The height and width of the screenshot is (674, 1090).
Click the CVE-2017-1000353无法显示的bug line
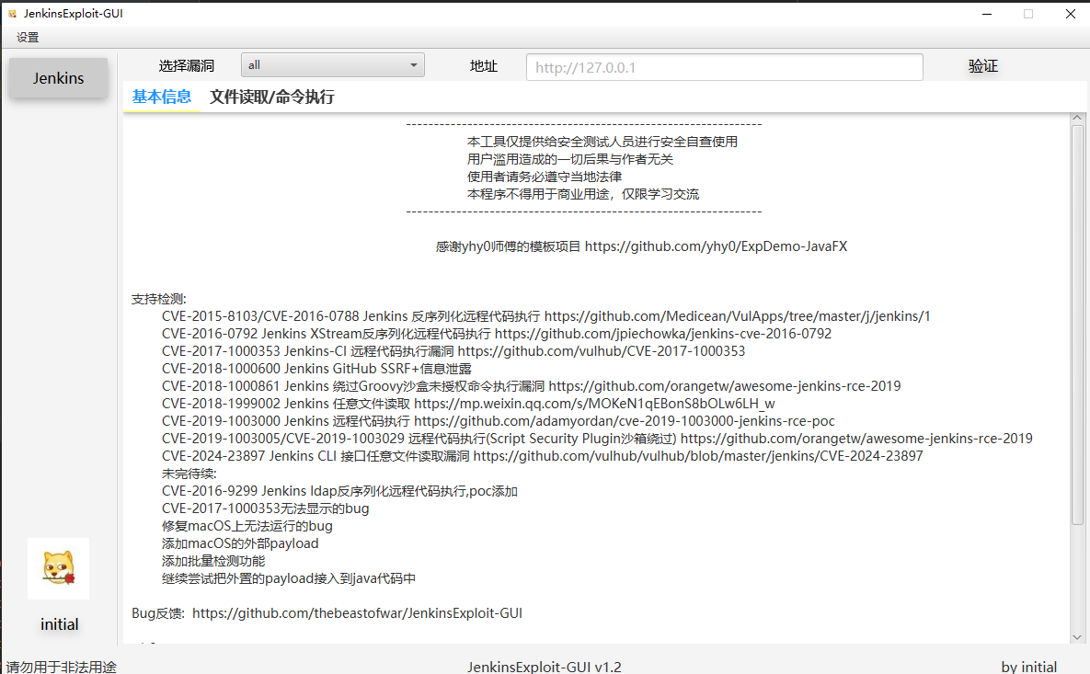tap(265, 508)
